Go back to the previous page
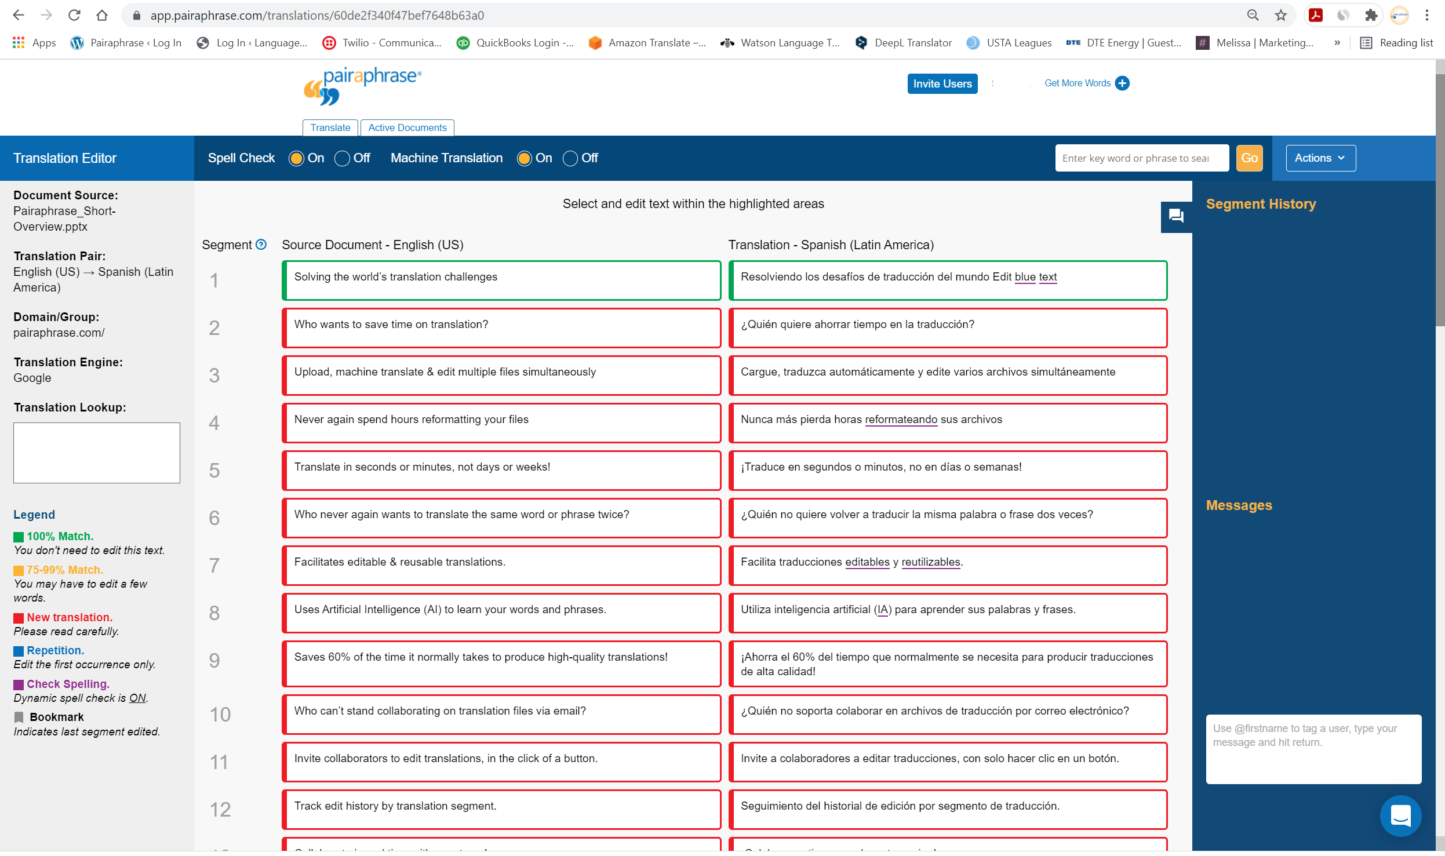The height and width of the screenshot is (856, 1445). tap(18, 15)
